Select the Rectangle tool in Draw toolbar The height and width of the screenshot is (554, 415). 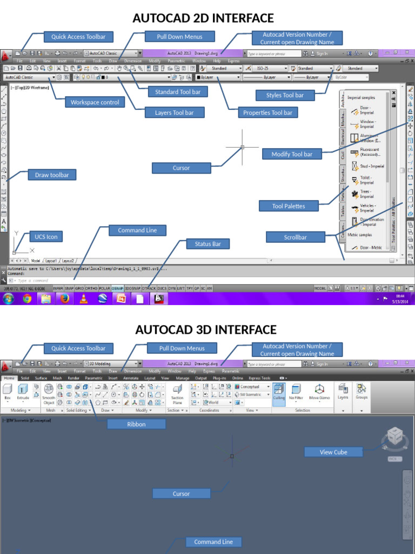(4, 118)
